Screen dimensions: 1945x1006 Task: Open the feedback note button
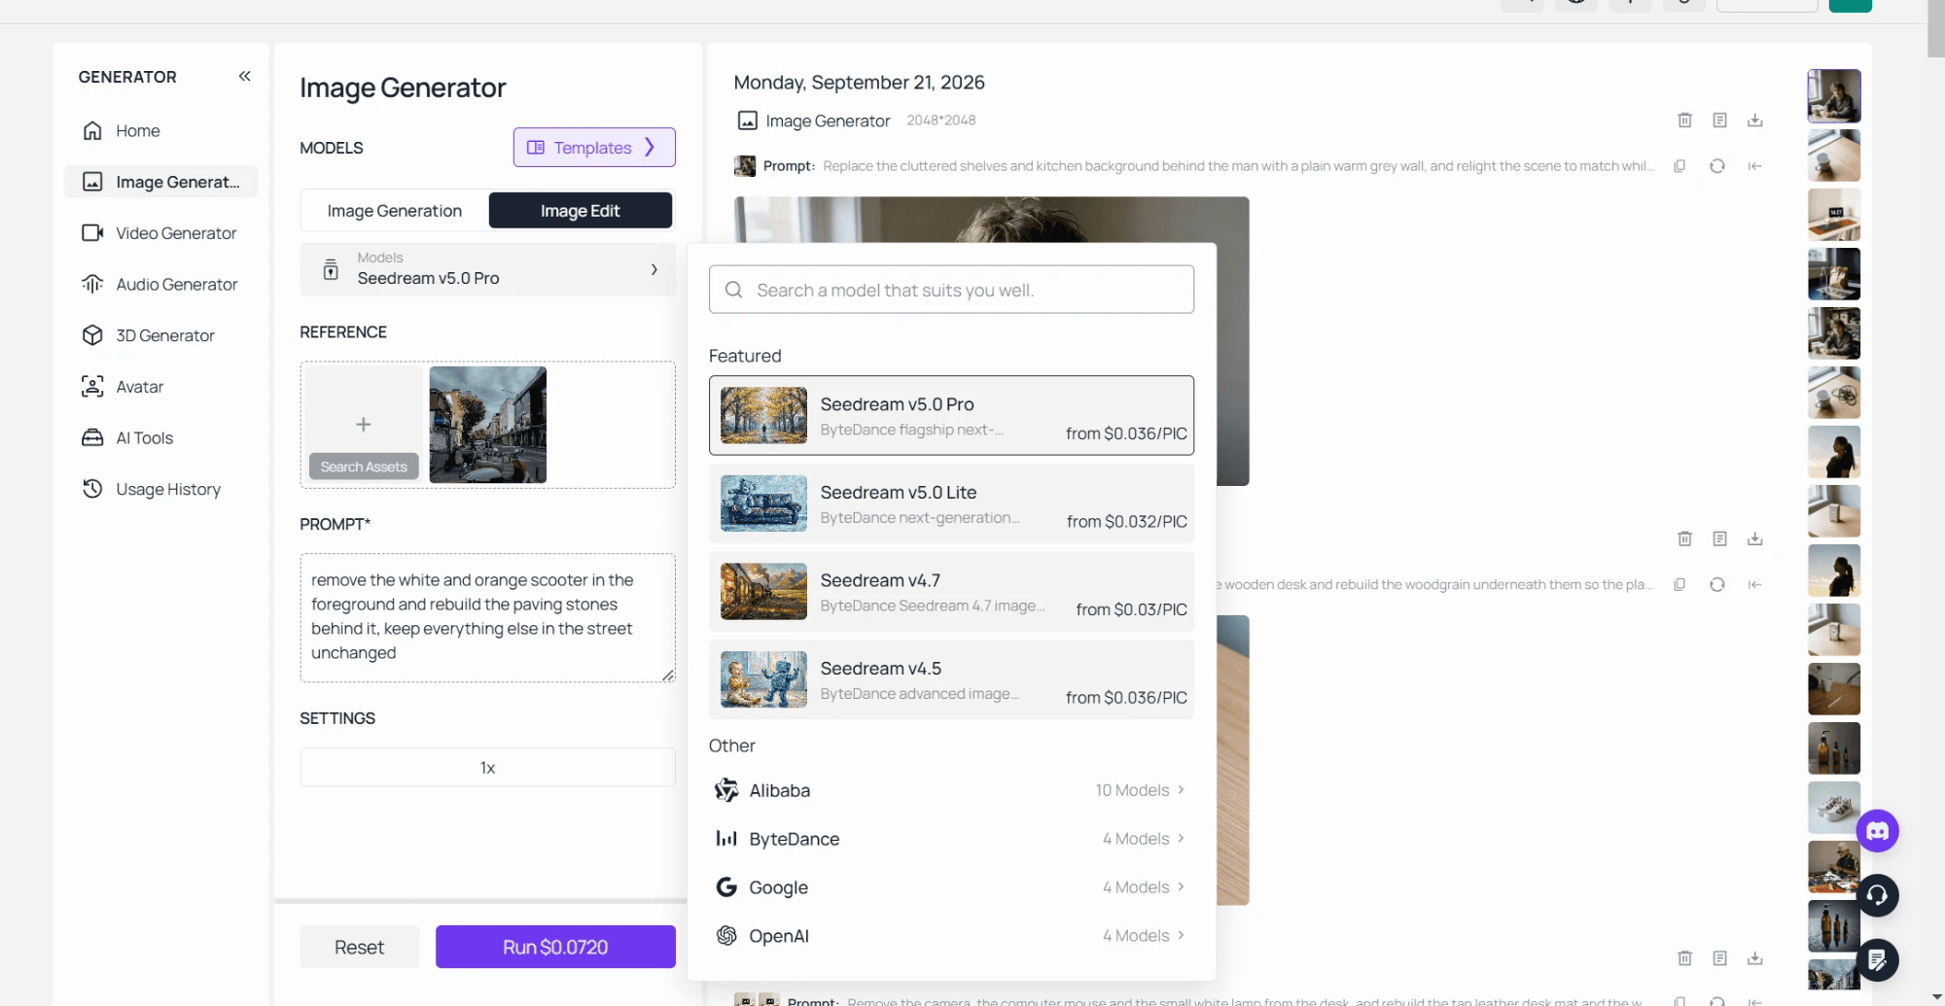coord(1877,960)
